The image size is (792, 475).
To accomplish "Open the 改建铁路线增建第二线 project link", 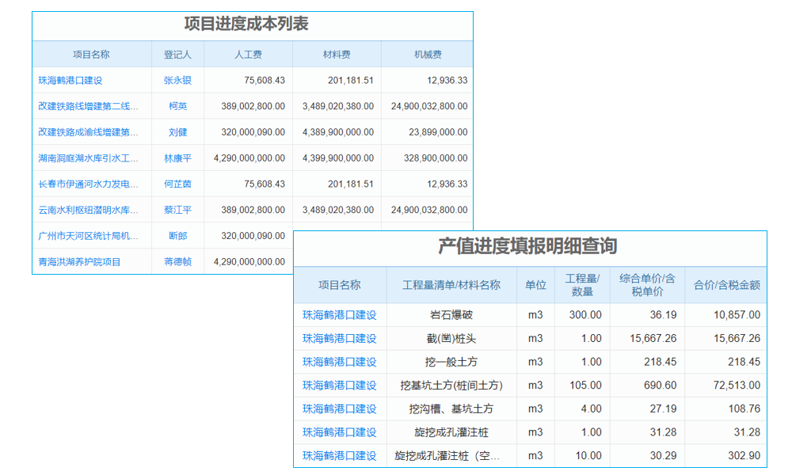I will [x=89, y=106].
